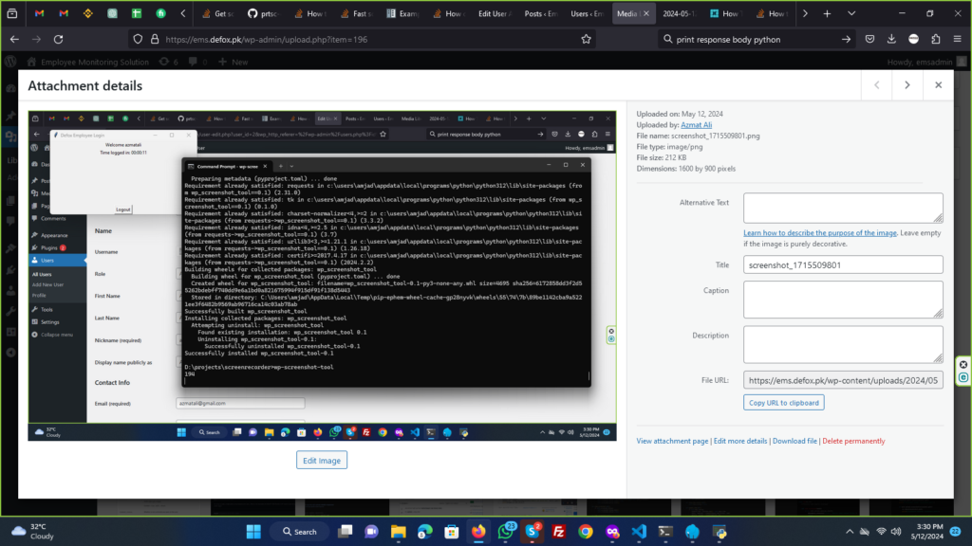972x546 pixels.
Task: Open FileZilla from the taskbar
Action: tap(559, 532)
